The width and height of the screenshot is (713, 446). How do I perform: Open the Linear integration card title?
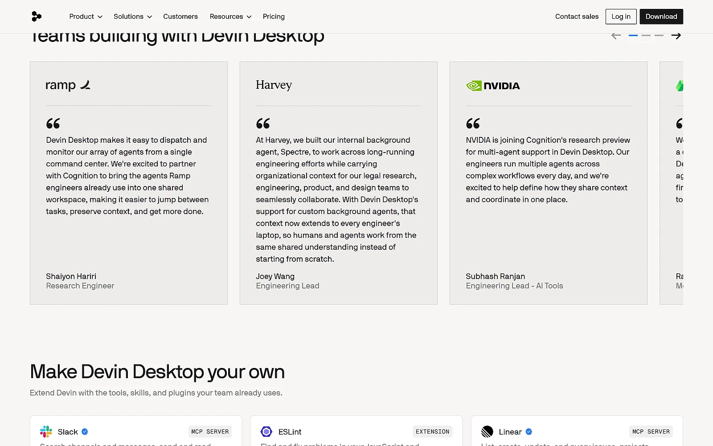pyautogui.click(x=510, y=432)
